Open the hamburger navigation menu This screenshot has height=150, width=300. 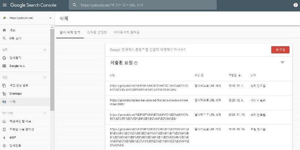(5, 5)
